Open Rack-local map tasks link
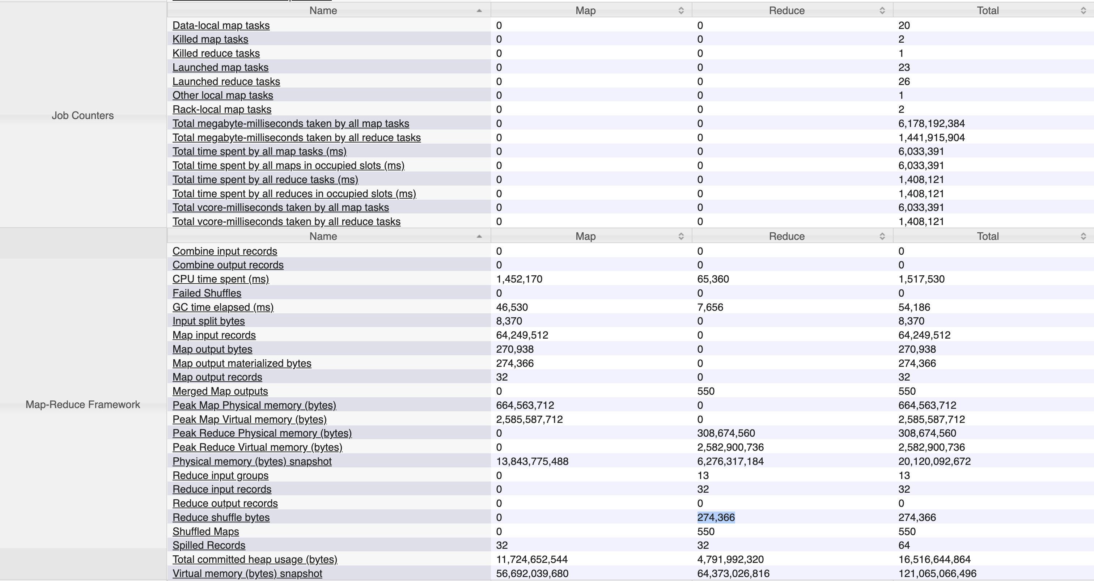Viewport: 1094px width, 581px height. coord(222,110)
